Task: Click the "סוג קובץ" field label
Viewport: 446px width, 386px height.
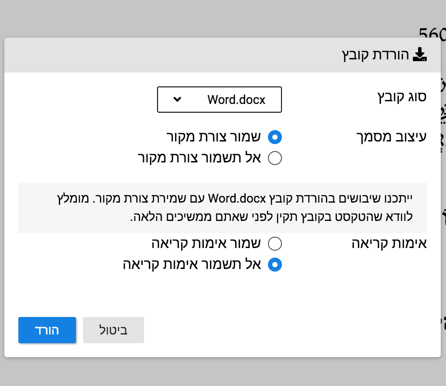Action: (402, 96)
